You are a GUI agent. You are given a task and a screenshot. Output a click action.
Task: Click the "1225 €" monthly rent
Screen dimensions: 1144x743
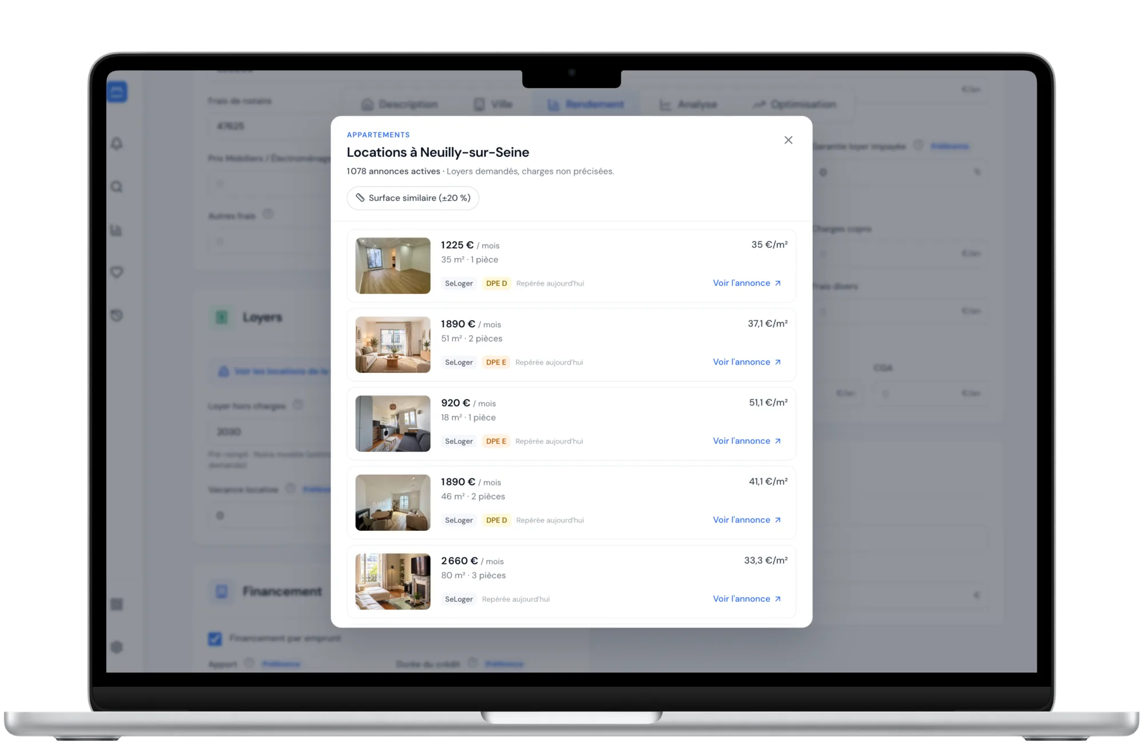[457, 245]
